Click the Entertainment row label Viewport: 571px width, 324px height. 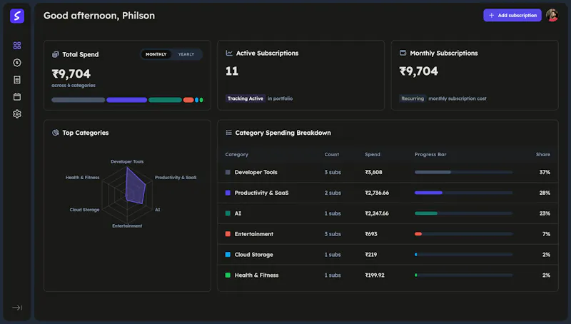point(254,233)
